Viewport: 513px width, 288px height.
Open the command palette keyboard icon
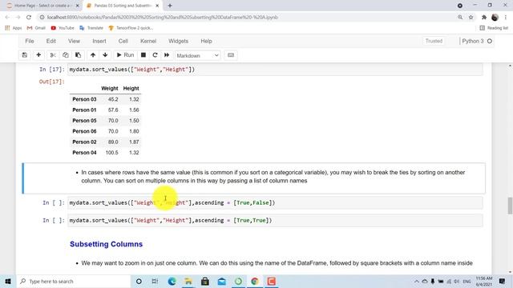coord(231,55)
